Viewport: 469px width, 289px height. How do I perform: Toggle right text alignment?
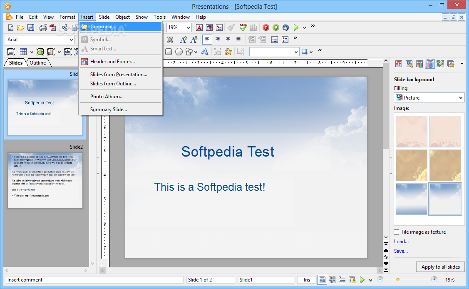click(x=218, y=40)
